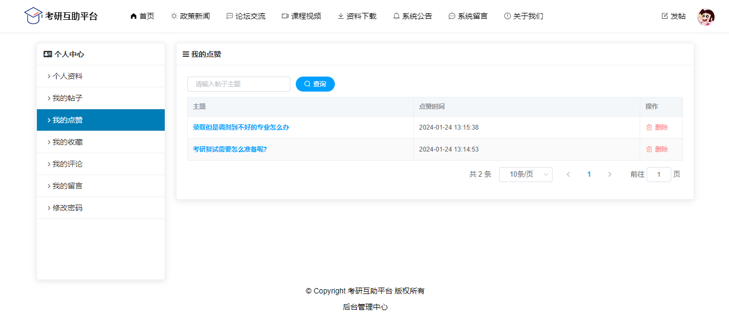Image resolution: width=729 pixels, height=324 pixels.
Task: Open 论坛交流 forum menu
Action: pyautogui.click(x=246, y=16)
